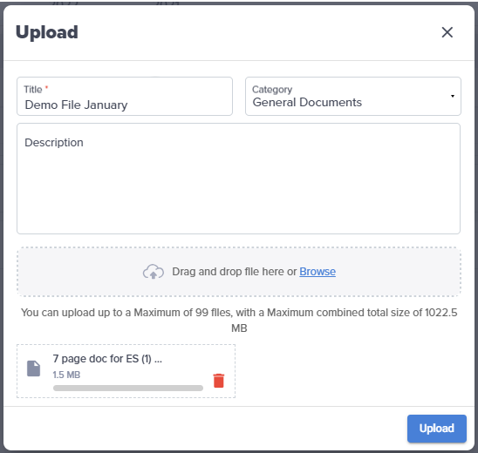The width and height of the screenshot is (478, 453).
Task: Delete the uploaded file with trash icon
Action: pyautogui.click(x=219, y=381)
